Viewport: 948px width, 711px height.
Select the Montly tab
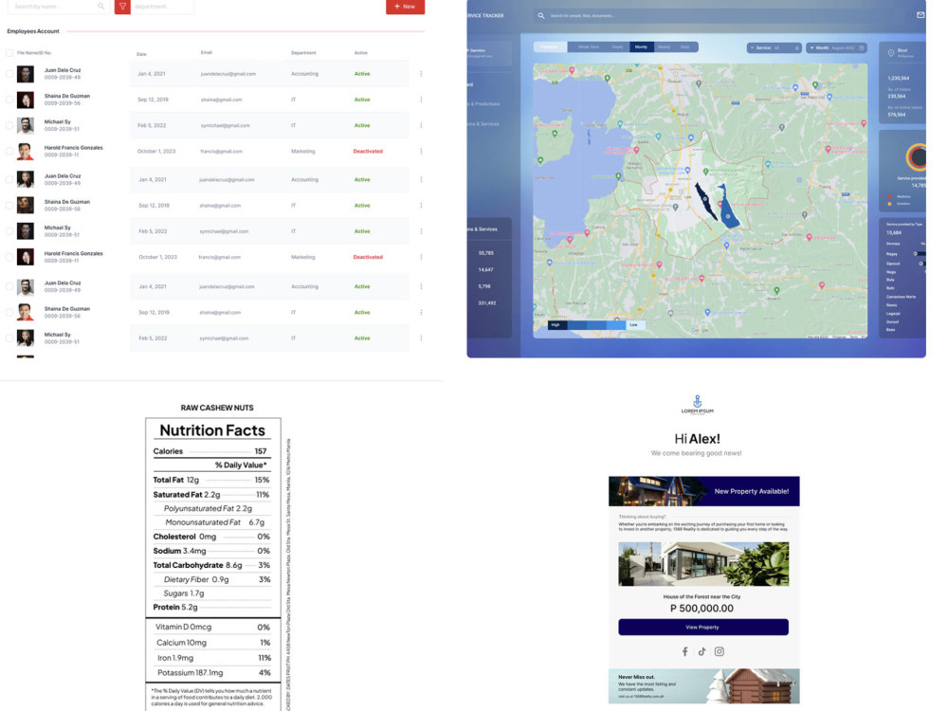tap(641, 47)
